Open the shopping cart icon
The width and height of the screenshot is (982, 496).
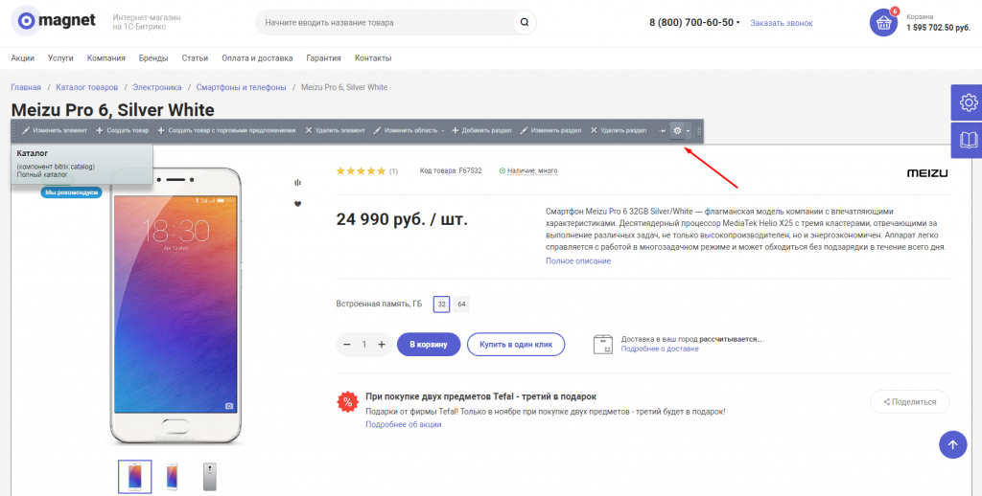[883, 23]
